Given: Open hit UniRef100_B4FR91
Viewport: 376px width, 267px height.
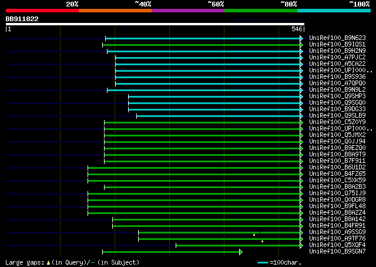Looking at the screenshot, I should [x=337, y=226].
